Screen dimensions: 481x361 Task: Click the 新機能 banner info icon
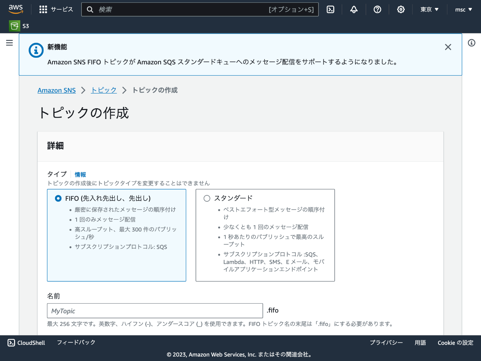(36, 51)
